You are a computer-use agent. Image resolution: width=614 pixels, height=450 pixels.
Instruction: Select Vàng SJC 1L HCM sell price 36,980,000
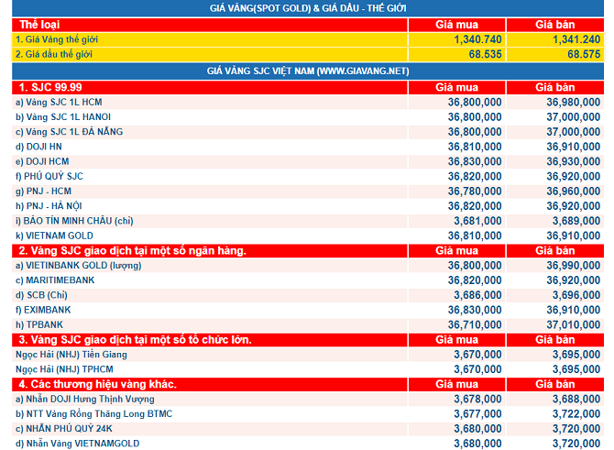(x=574, y=103)
